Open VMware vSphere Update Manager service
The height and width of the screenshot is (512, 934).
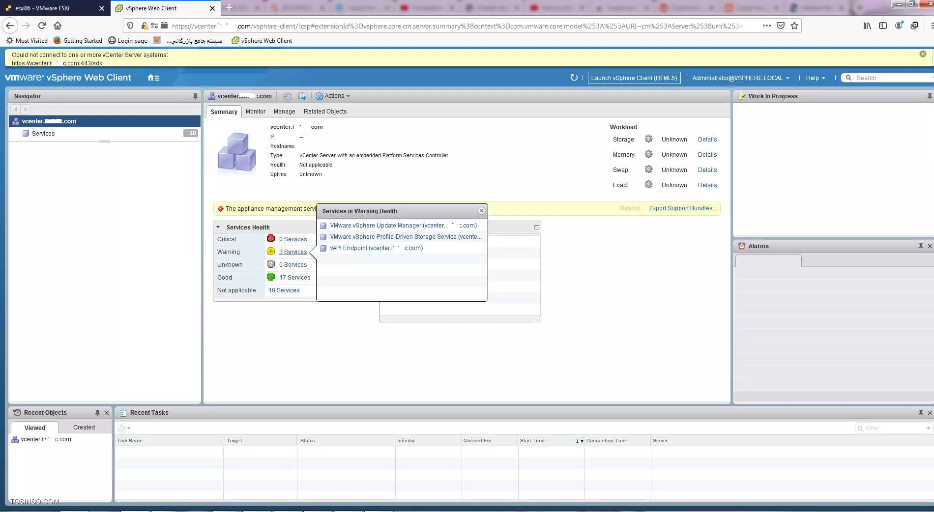point(403,226)
